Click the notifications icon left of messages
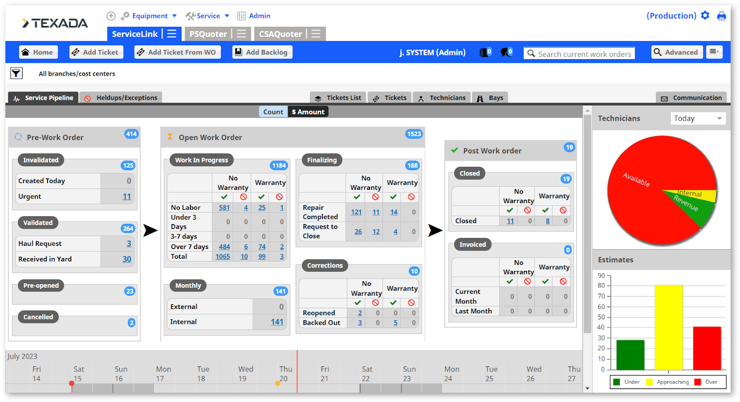This screenshot has width=740, height=402. pyautogui.click(x=485, y=52)
